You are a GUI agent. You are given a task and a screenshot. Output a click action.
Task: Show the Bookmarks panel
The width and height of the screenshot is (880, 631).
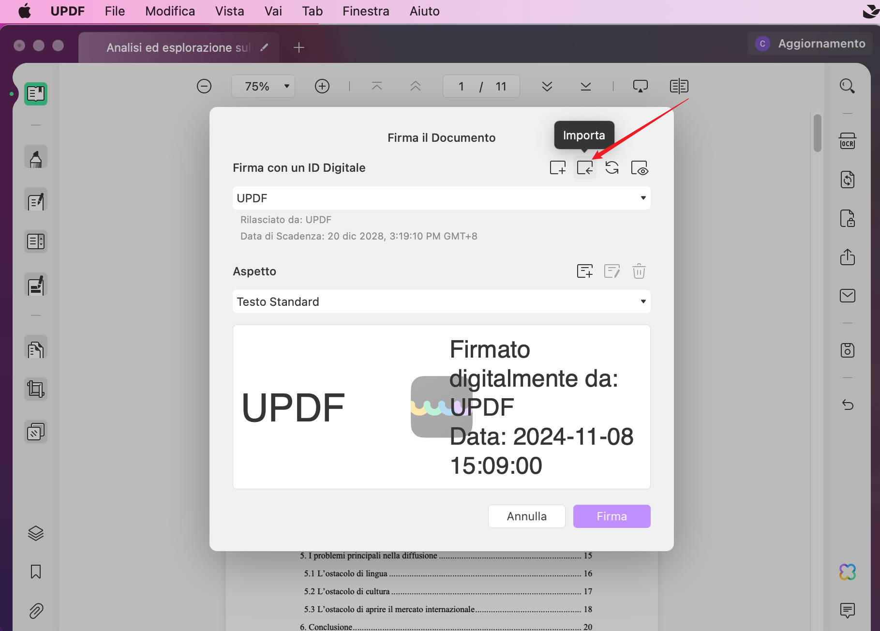36,572
